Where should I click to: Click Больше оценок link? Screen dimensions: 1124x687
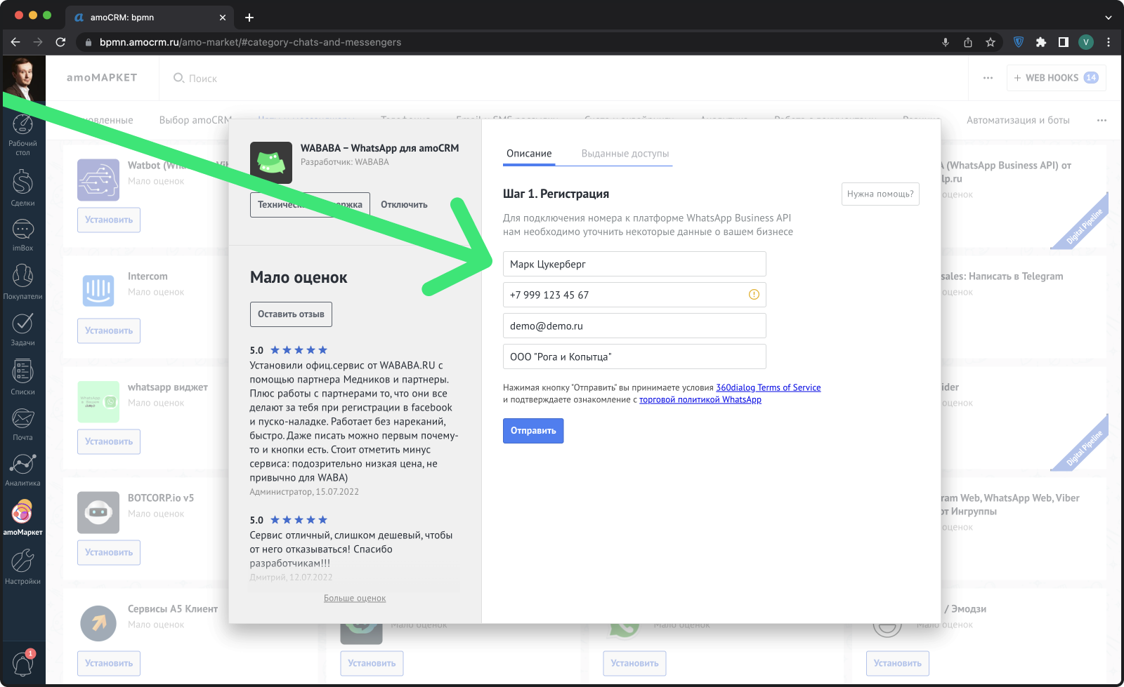pyautogui.click(x=355, y=598)
